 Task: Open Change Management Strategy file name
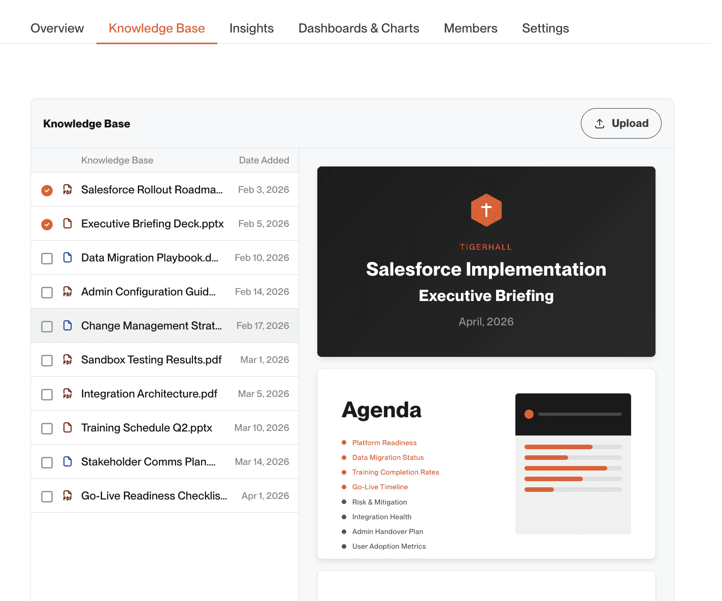tap(151, 326)
